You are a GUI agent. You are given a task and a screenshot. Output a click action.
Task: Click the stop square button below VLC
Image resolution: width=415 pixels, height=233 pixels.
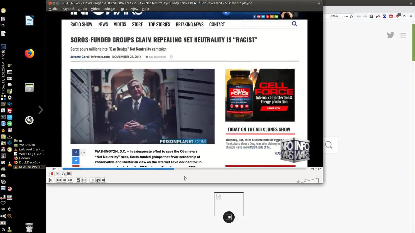(x=229, y=217)
